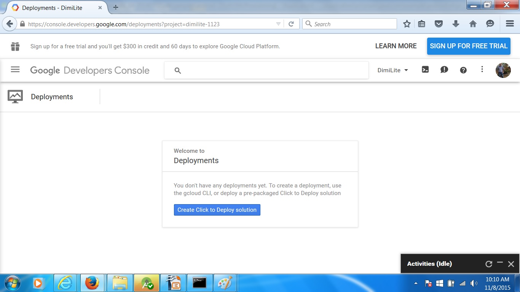The height and width of the screenshot is (292, 520).
Task: Refresh the Activities panel
Action: (x=489, y=264)
